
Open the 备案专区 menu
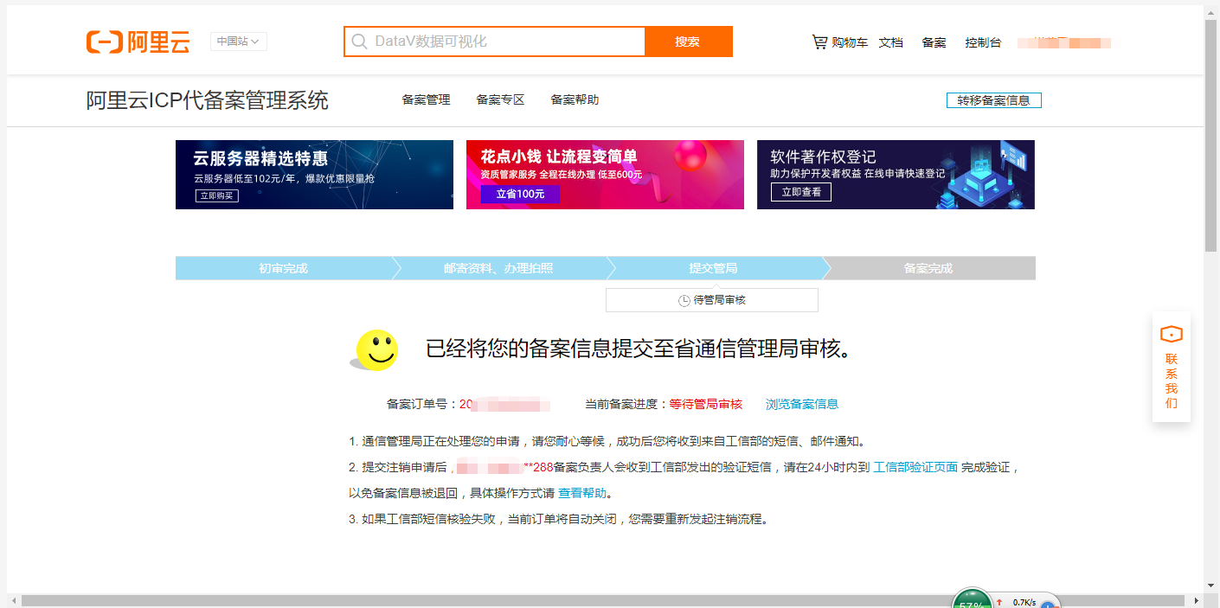(500, 99)
